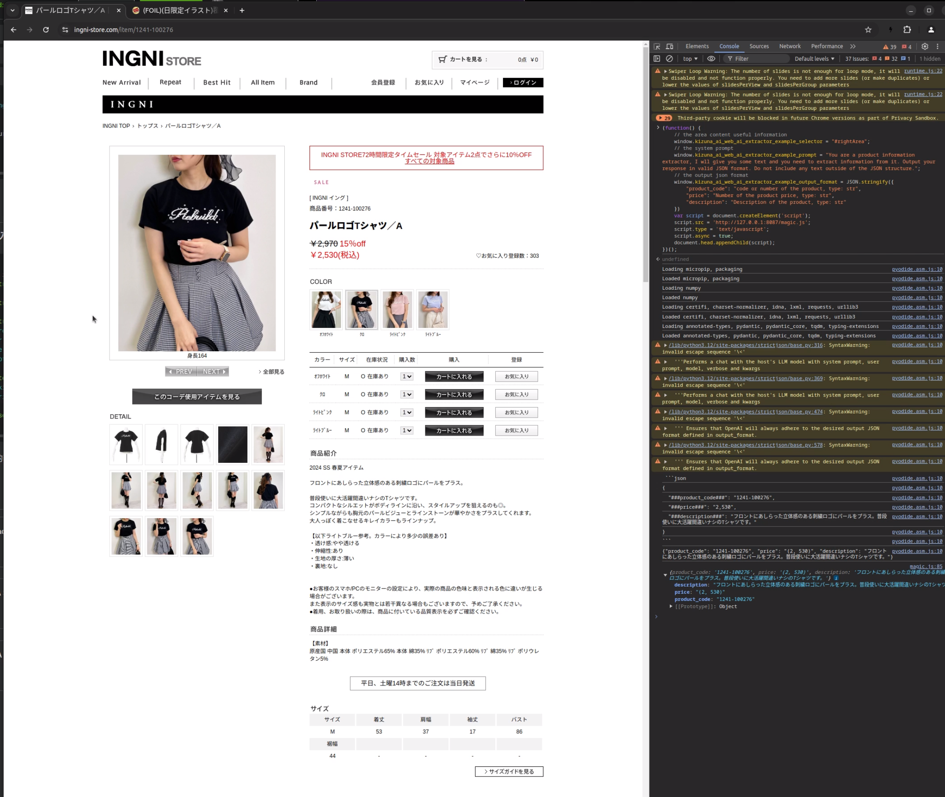Bookmark this page with the star icon
945x797 pixels.
pyautogui.click(x=867, y=30)
